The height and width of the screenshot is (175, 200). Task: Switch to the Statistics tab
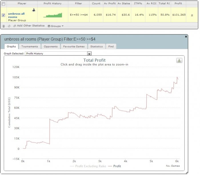pos(97,46)
